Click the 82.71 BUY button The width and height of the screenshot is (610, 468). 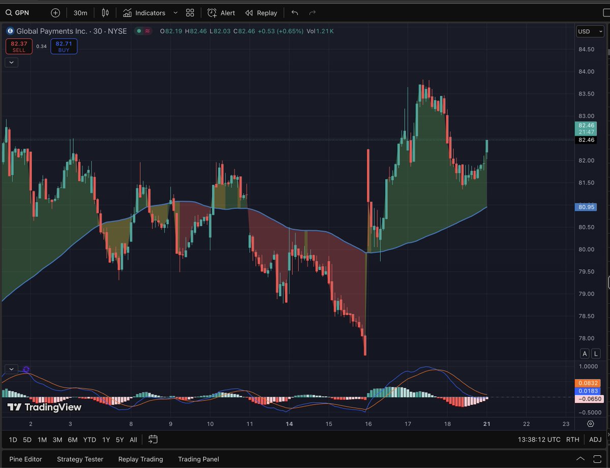tap(64, 46)
